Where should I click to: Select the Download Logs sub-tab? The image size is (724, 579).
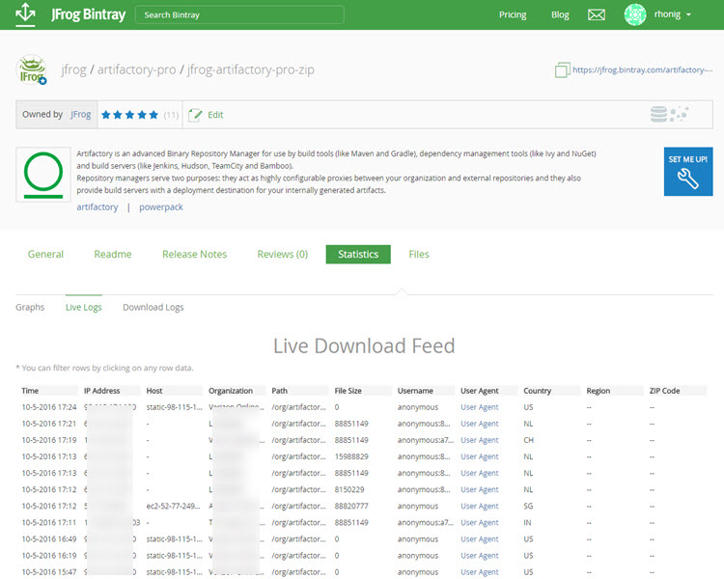click(x=153, y=308)
